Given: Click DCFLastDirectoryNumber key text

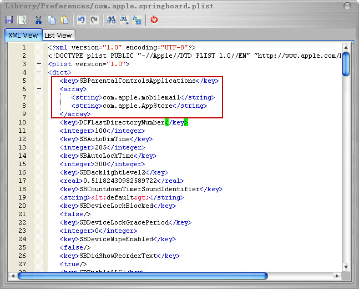Looking at the screenshot, I should tap(122, 122).
